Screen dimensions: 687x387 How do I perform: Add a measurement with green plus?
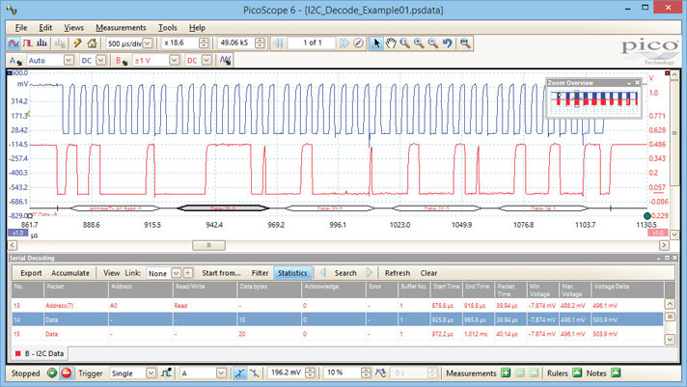(x=506, y=373)
